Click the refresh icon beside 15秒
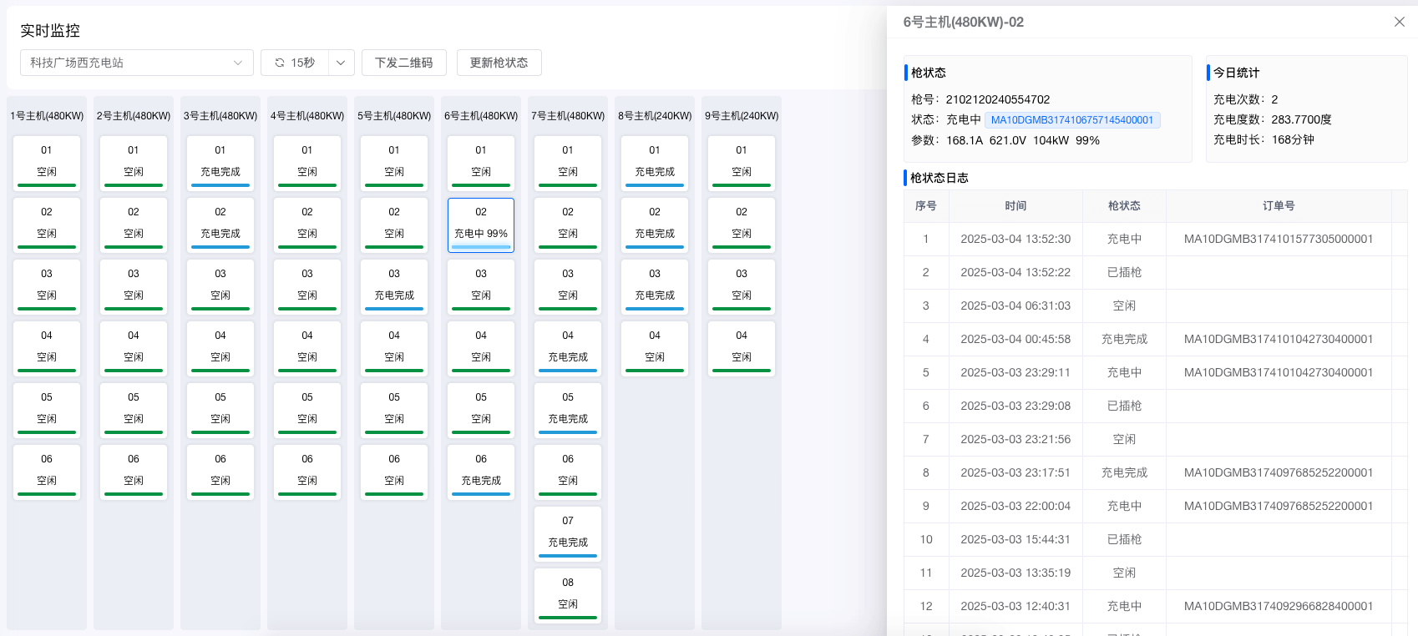Screen dimensions: 1418x636 coord(280,63)
